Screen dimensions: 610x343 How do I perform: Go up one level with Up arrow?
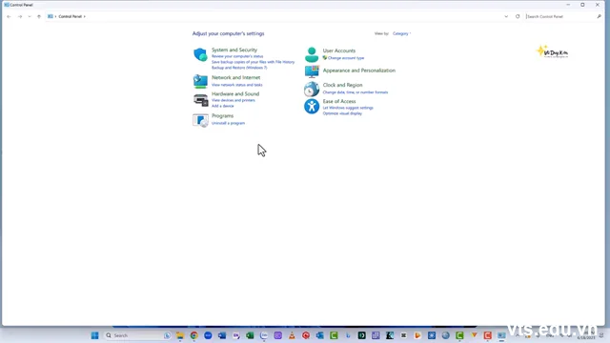[39, 17]
